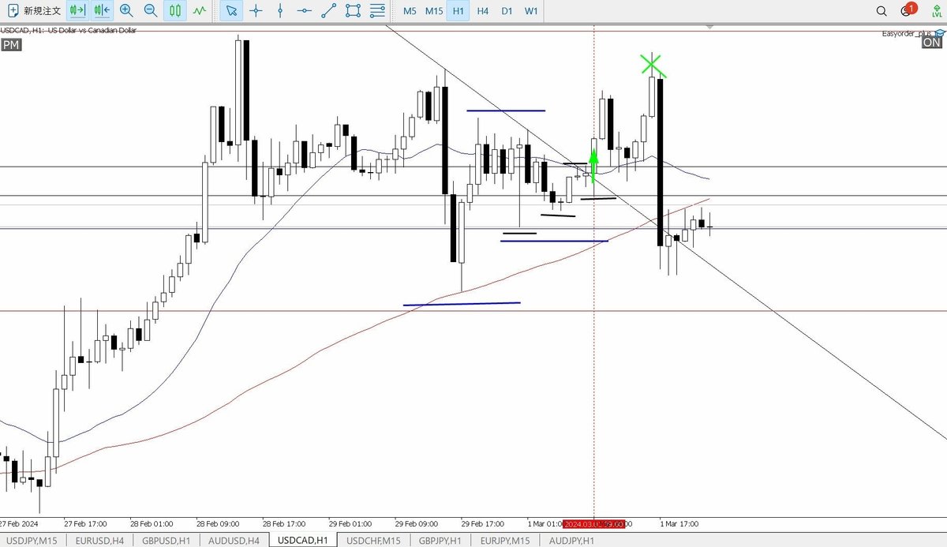
Task: Click the green X close-trade marker
Action: pyautogui.click(x=653, y=66)
